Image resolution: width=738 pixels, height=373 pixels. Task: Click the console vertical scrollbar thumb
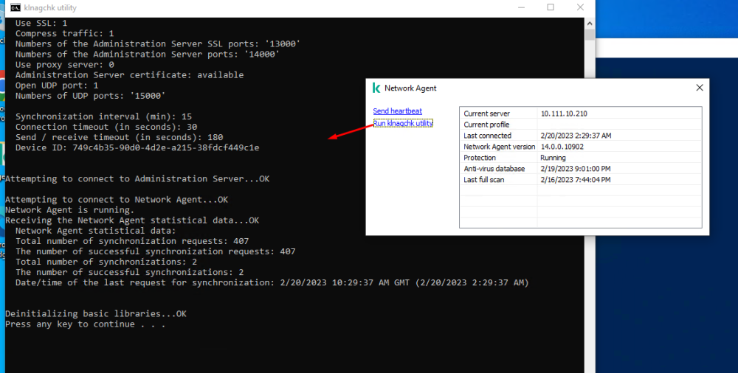pos(590,35)
